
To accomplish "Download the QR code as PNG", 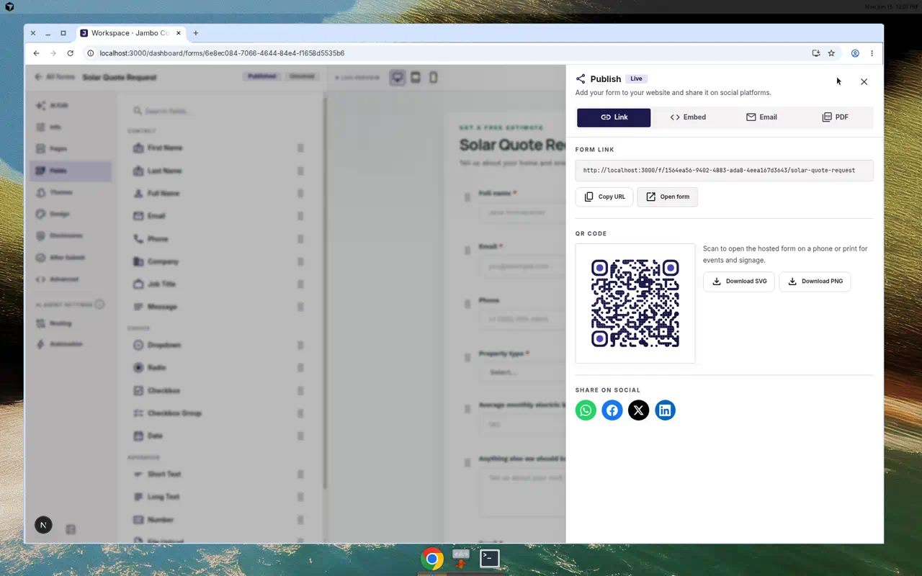I will tap(815, 282).
